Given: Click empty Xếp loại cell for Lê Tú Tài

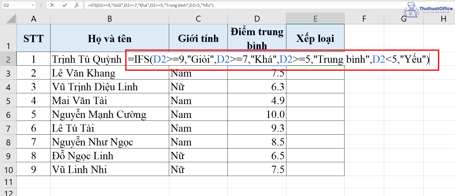Looking at the screenshot, I should click(x=315, y=128).
